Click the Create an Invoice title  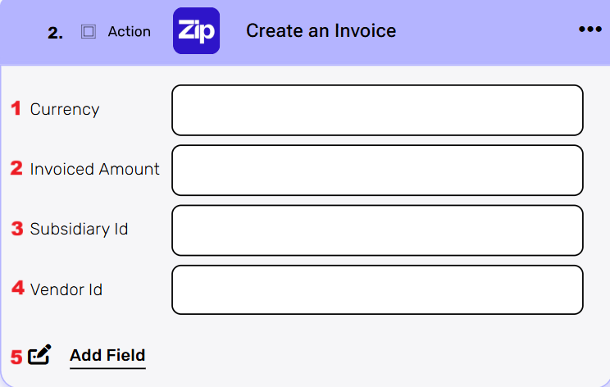(x=321, y=31)
